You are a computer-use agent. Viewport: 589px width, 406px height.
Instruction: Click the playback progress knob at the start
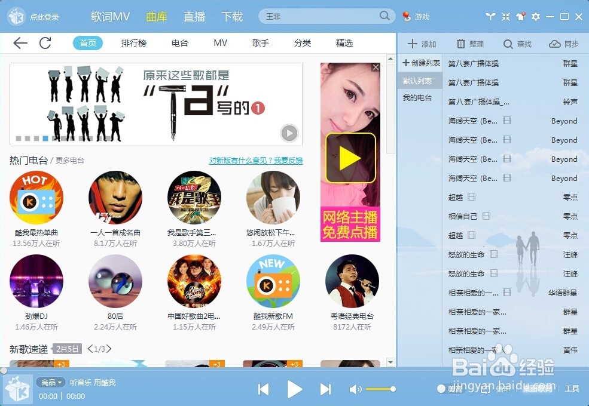click(x=4, y=371)
